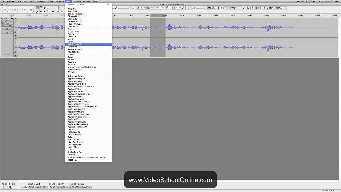The width and height of the screenshot is (341, 192).
Task: Click the Zoom Out magnifier icon
Action: click(x=176, y=8)
